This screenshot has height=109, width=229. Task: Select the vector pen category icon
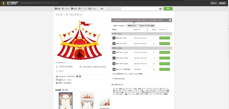point(63,9)
